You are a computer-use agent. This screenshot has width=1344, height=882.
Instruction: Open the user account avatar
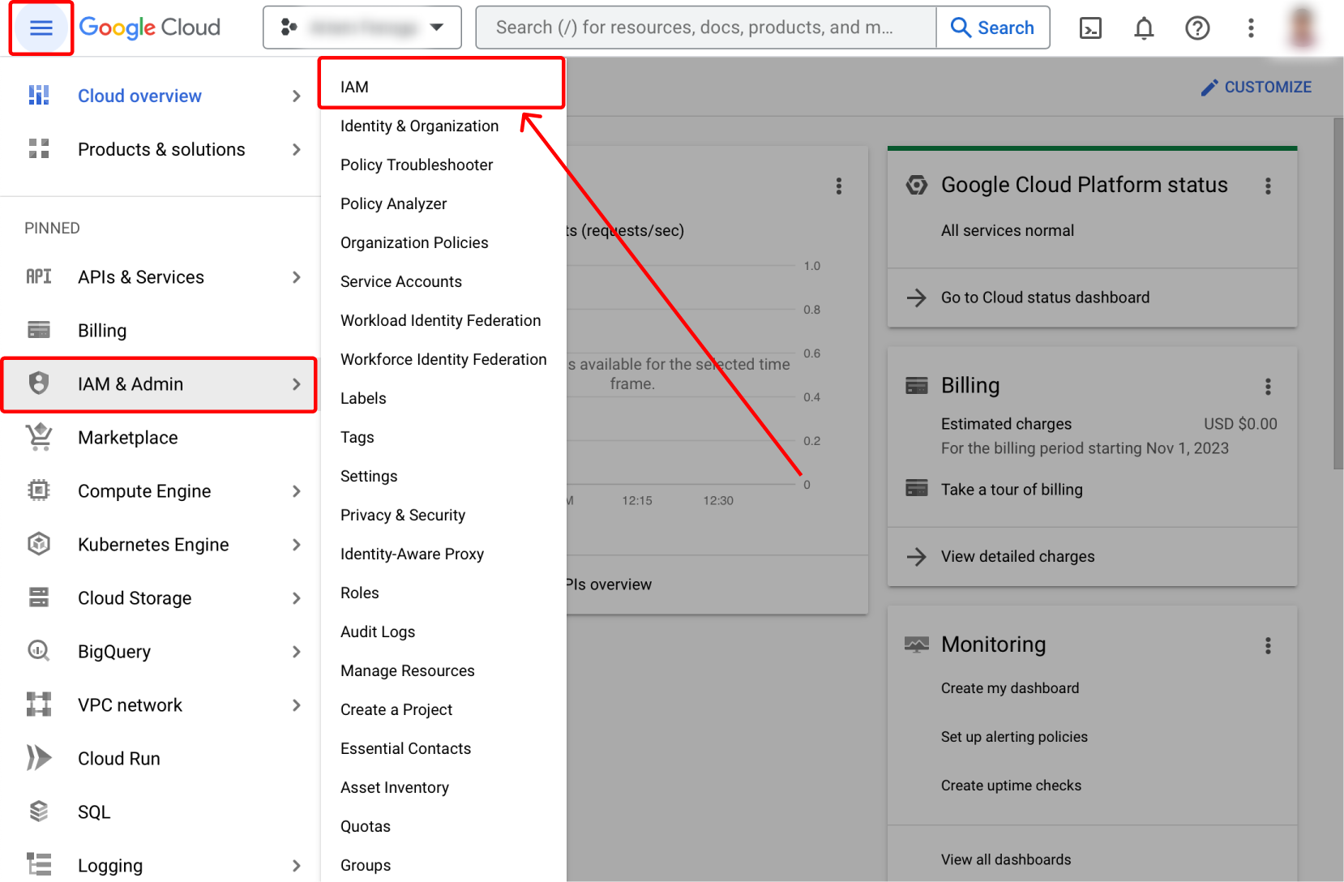coord(1302,28)
